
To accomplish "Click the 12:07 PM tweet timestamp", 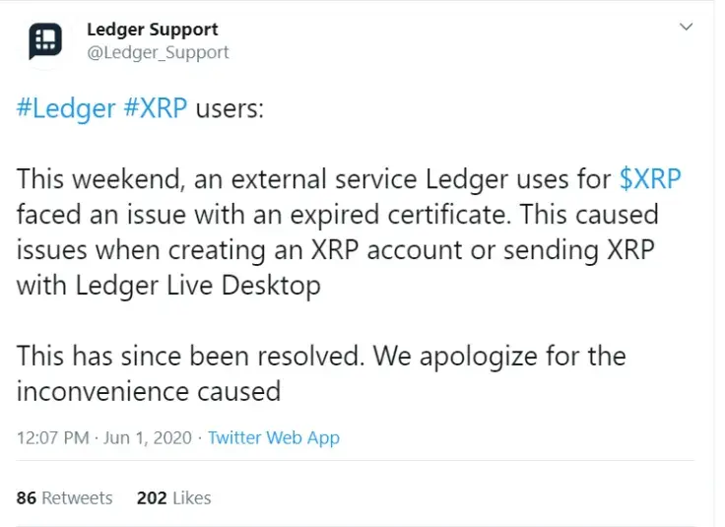I will 52,438.
